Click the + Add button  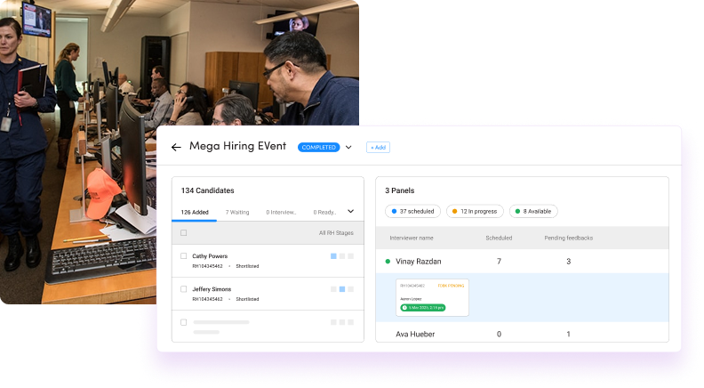378,148
